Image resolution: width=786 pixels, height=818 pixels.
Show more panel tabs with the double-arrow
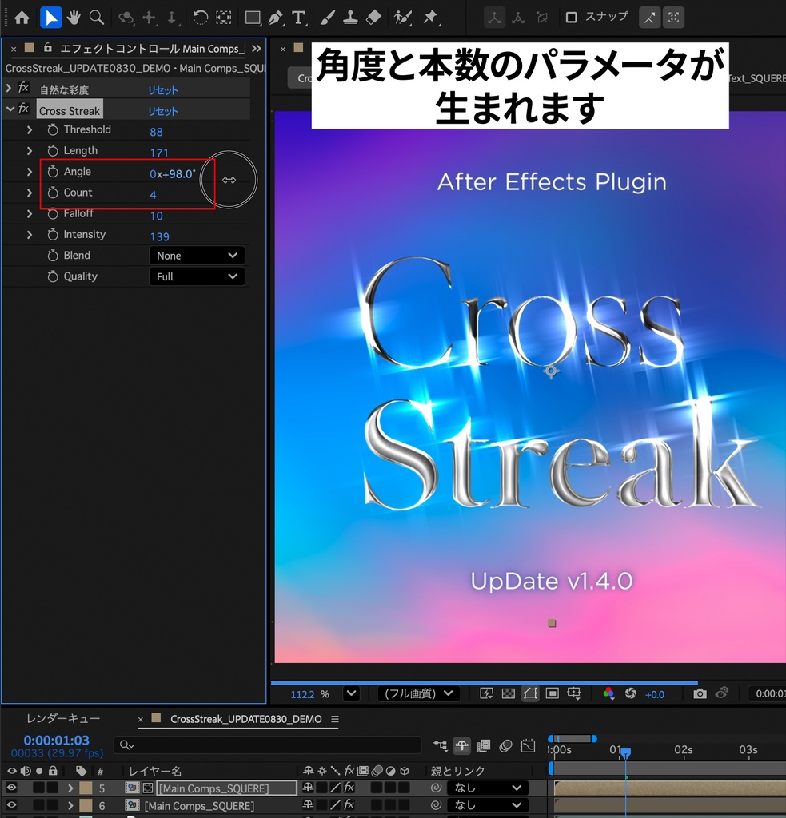[x=256, y=49]
